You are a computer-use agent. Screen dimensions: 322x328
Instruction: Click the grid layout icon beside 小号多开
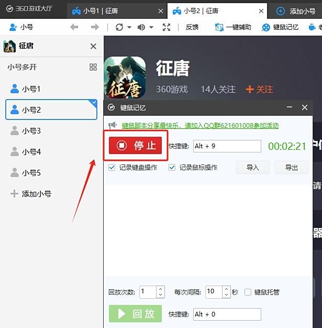(93, 67)
